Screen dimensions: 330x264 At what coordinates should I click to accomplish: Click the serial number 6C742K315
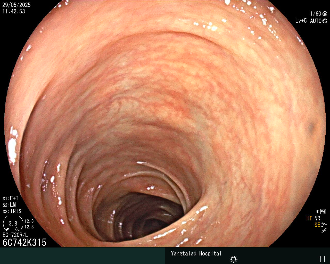(x=24, y=242)
